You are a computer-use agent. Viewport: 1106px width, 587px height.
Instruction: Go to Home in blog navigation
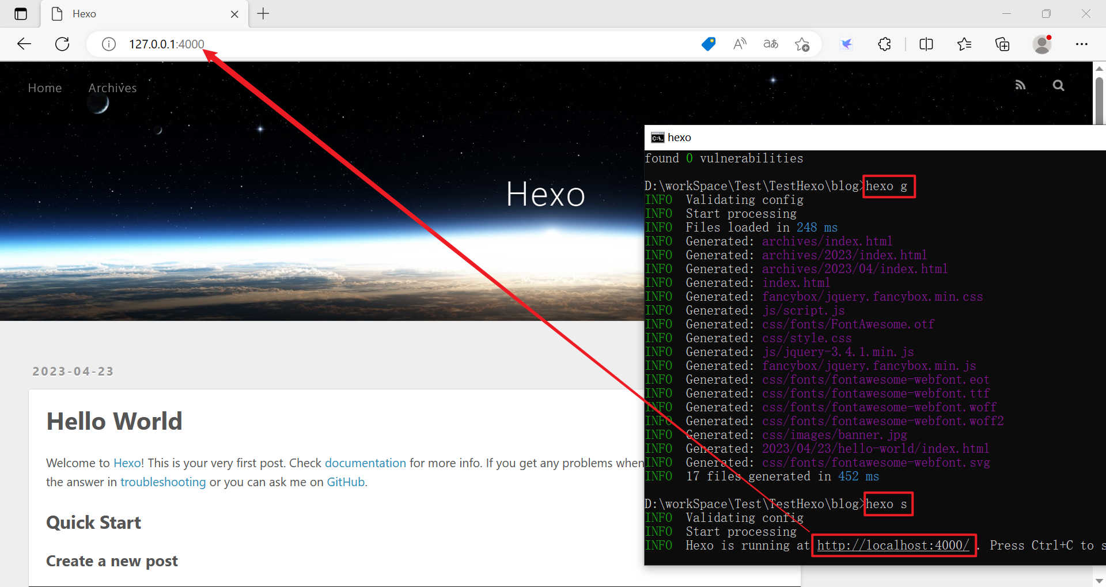click(45, 88)
